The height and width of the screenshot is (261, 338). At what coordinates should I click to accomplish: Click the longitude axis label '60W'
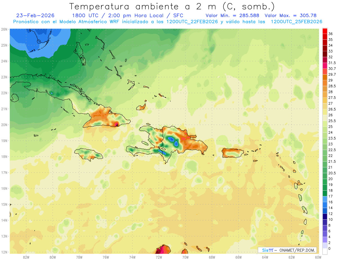tap(318, 257)
